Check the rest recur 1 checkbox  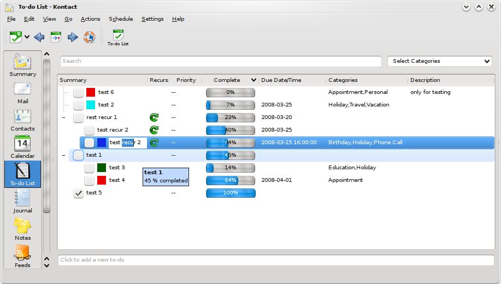[78, 117]
